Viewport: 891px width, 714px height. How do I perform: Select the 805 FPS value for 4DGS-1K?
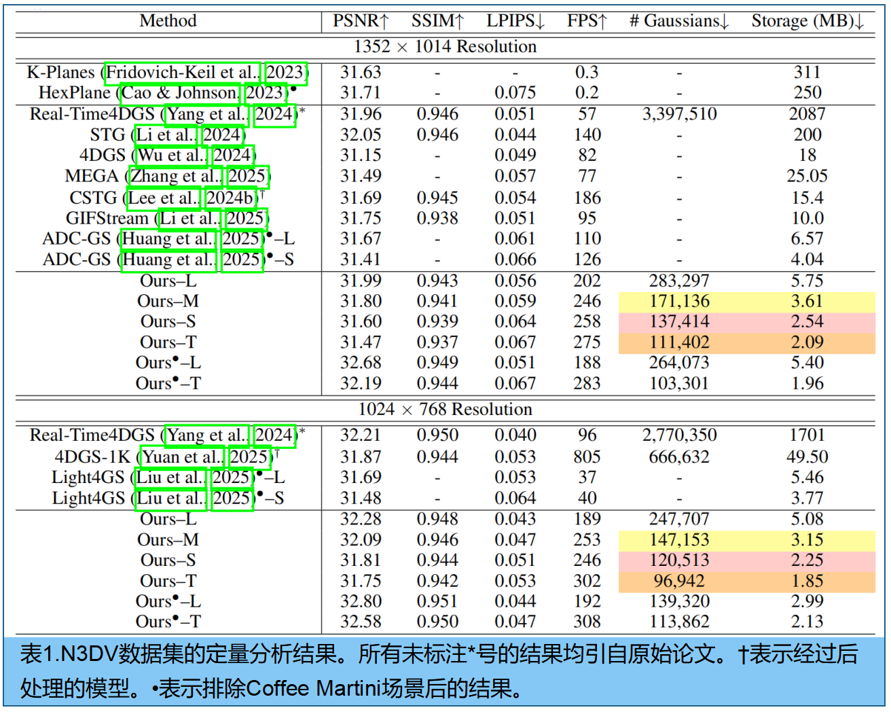click(587, 457)
